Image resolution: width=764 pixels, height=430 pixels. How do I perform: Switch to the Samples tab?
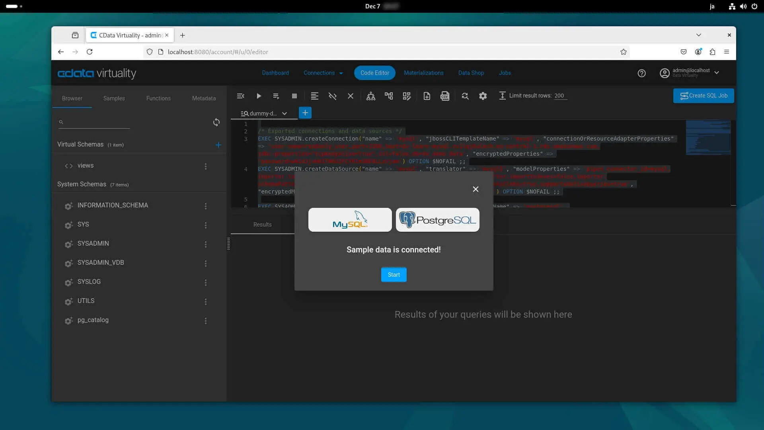(x=114, y=98)
